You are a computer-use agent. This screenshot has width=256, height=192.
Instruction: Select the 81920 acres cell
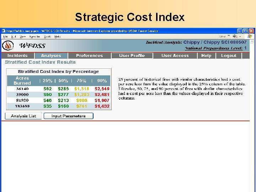pos(22,100)
